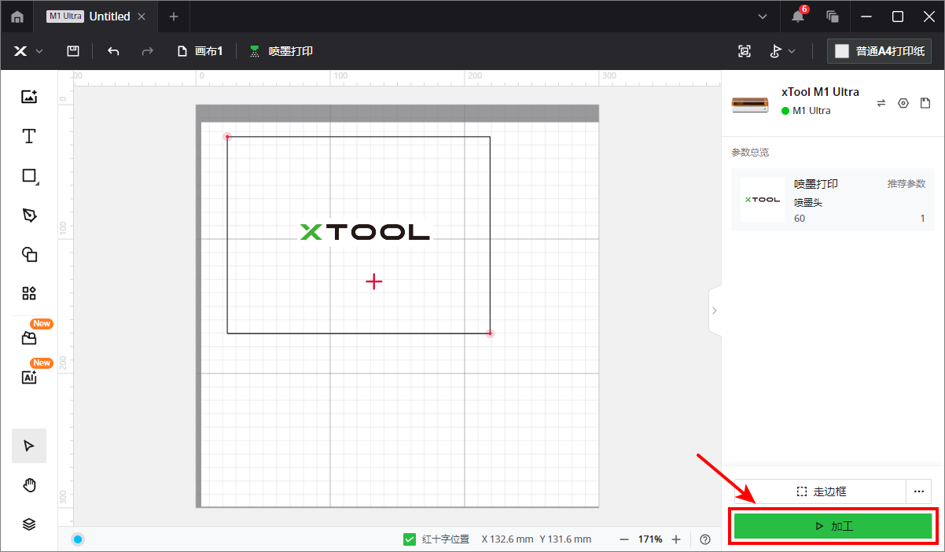Select the pen vector tool
The width and height of the screenshot is (945, 552).
coord(29,215)
